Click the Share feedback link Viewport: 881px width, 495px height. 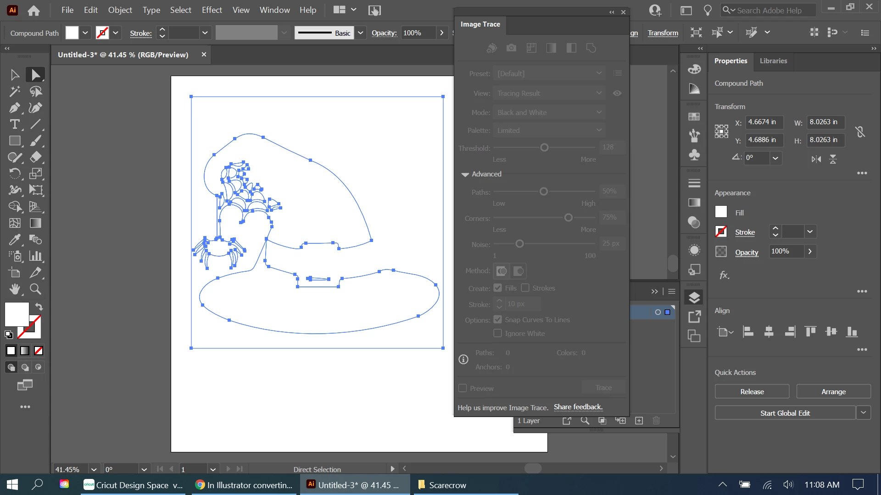(578, 407)
